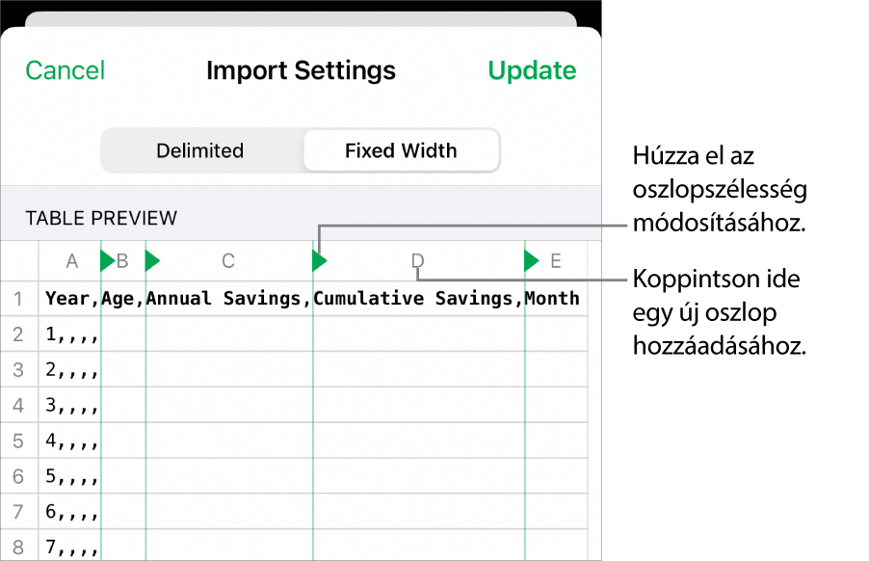The height and width of the screenshot is (561, 869).
Task: Switch to Fixed Width mode
Action: point(401,151)
